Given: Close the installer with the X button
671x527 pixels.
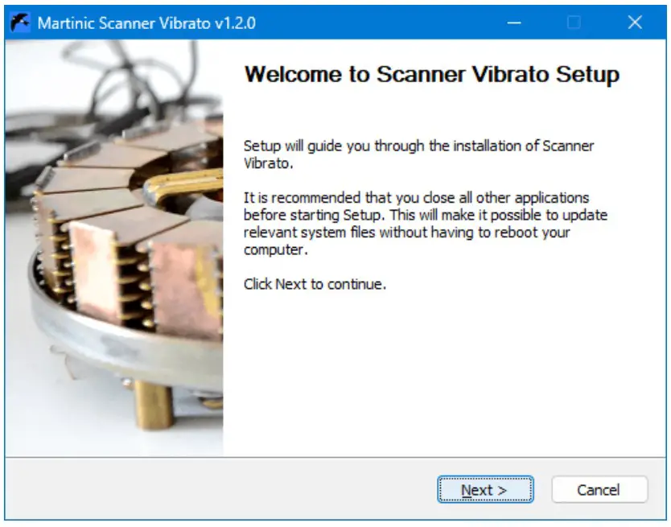Looking at the screenshot, I should pyautogui.click(x=634, y=23).
